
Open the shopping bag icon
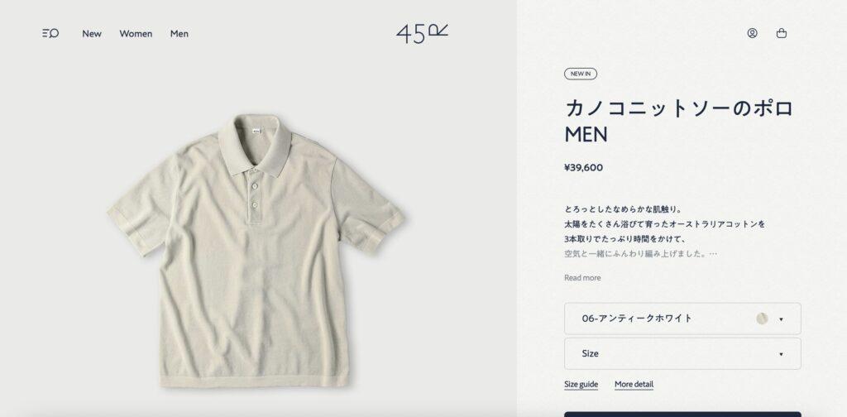coord(781,33)
